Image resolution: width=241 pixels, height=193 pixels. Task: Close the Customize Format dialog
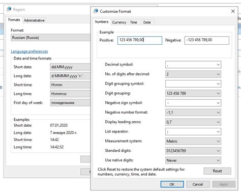tap(233, 11)
